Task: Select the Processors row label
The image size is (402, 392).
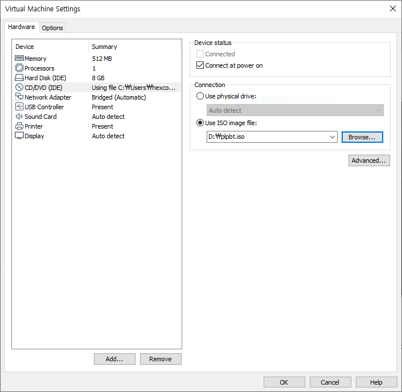Action: coord(39,68)
